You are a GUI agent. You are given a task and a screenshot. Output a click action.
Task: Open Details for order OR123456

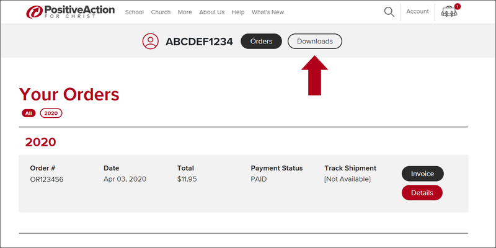[422, 193]
